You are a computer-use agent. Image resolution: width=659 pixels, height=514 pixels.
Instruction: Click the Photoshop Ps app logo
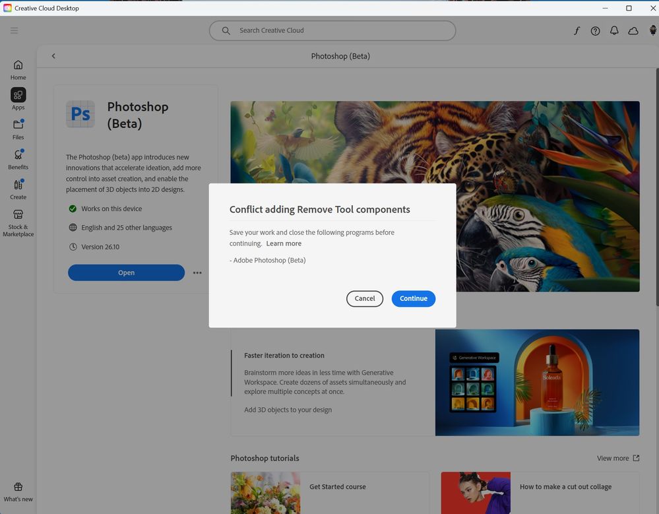pyautogui.click(x=80, y=114)
